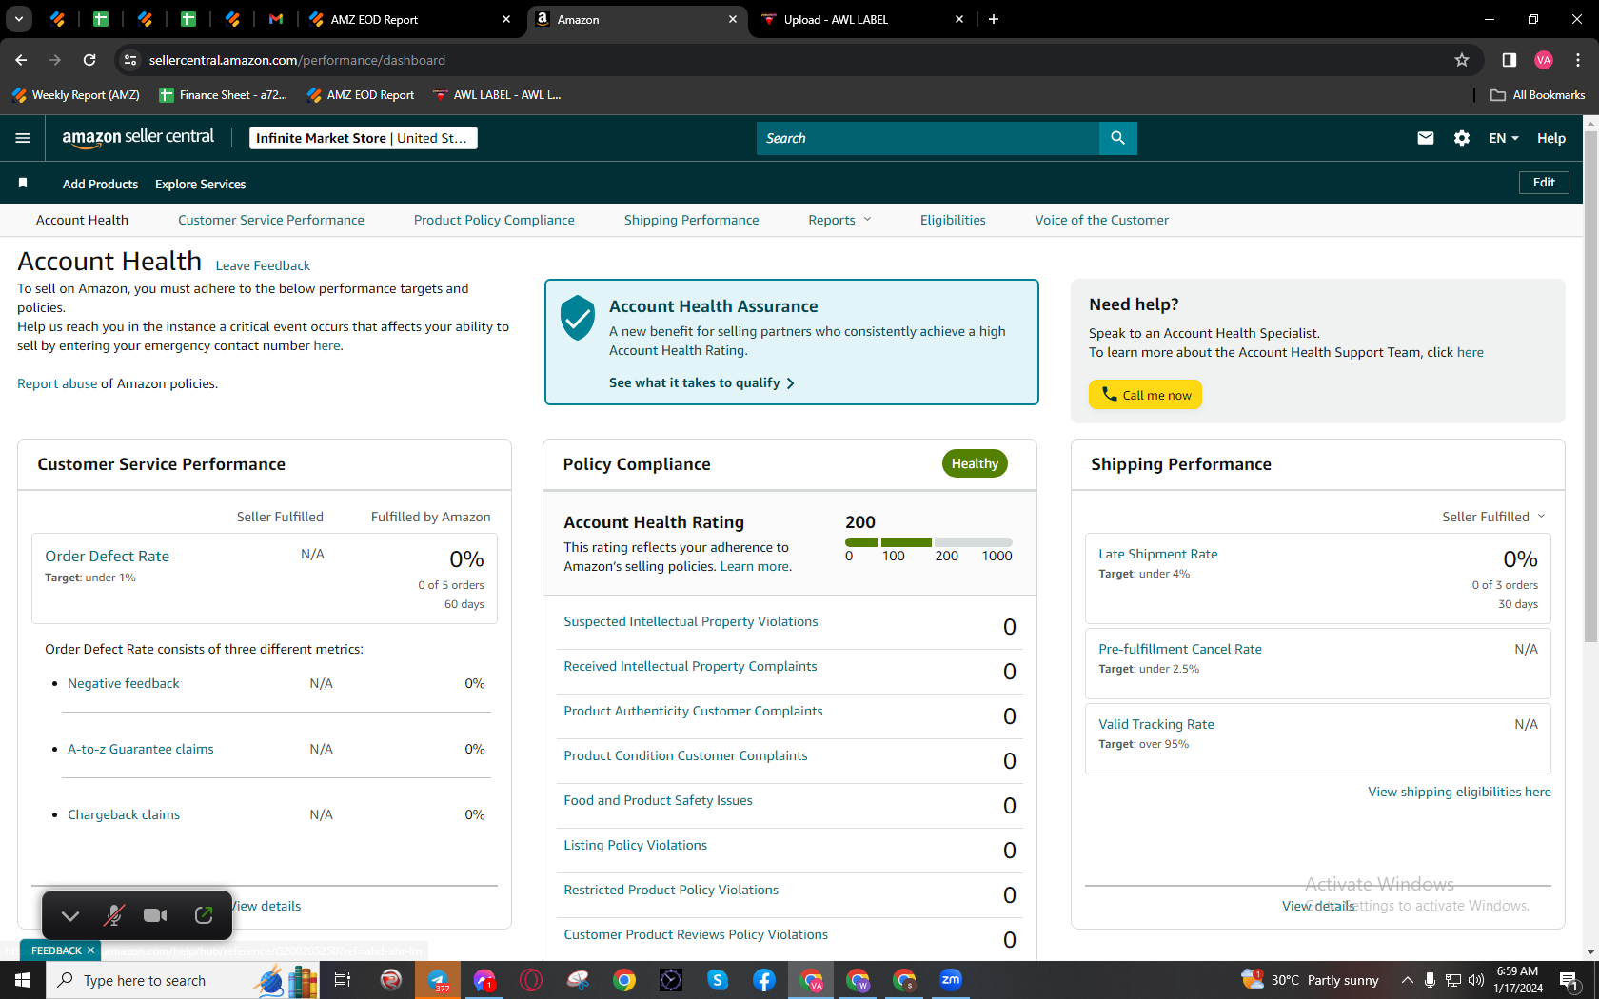Bookmark this page with the star icon
Image resolution: width=1599 pixels, height=999 pixels.
[1462, 60]
